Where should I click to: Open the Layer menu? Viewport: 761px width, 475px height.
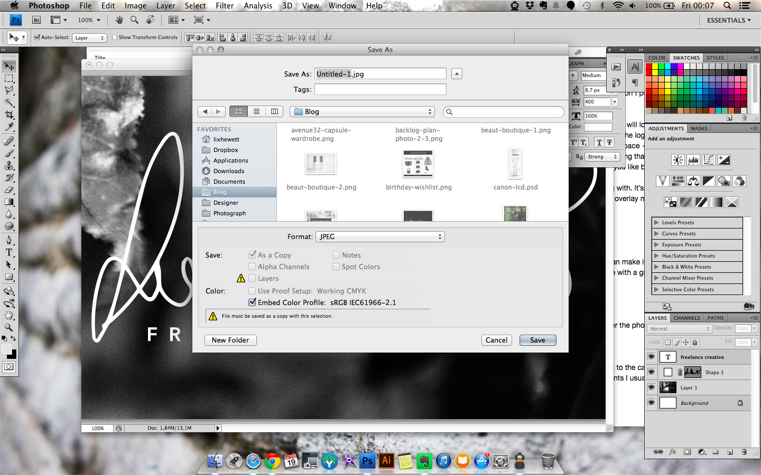click(165, 6)
